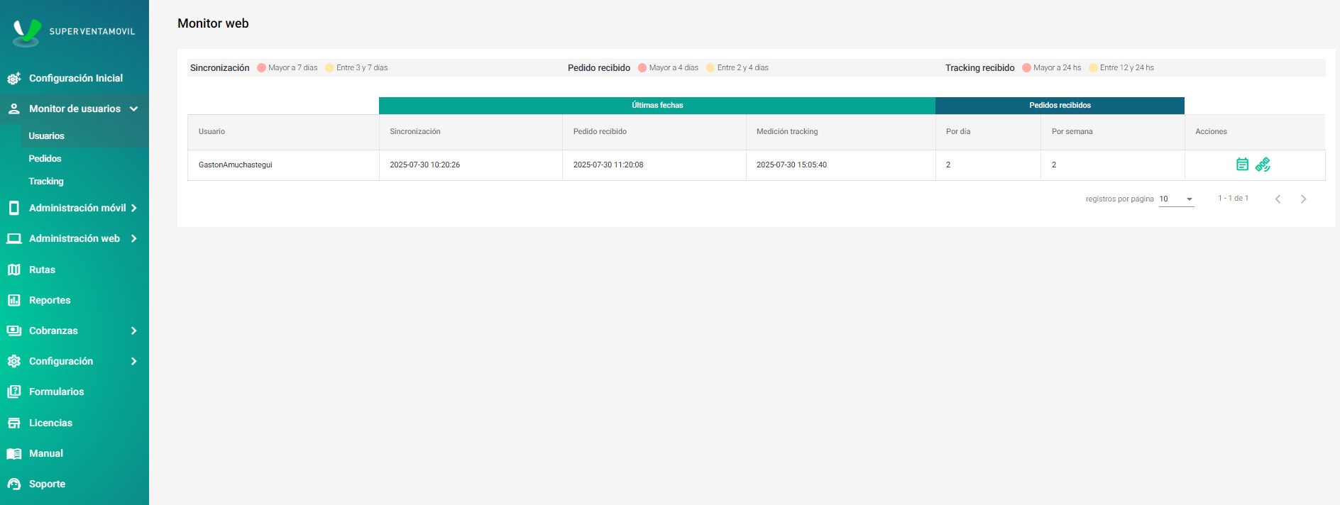Open Soporte via its headset icon
The width and height of the screenshot is (1340, 505).
tap(13, 484)
